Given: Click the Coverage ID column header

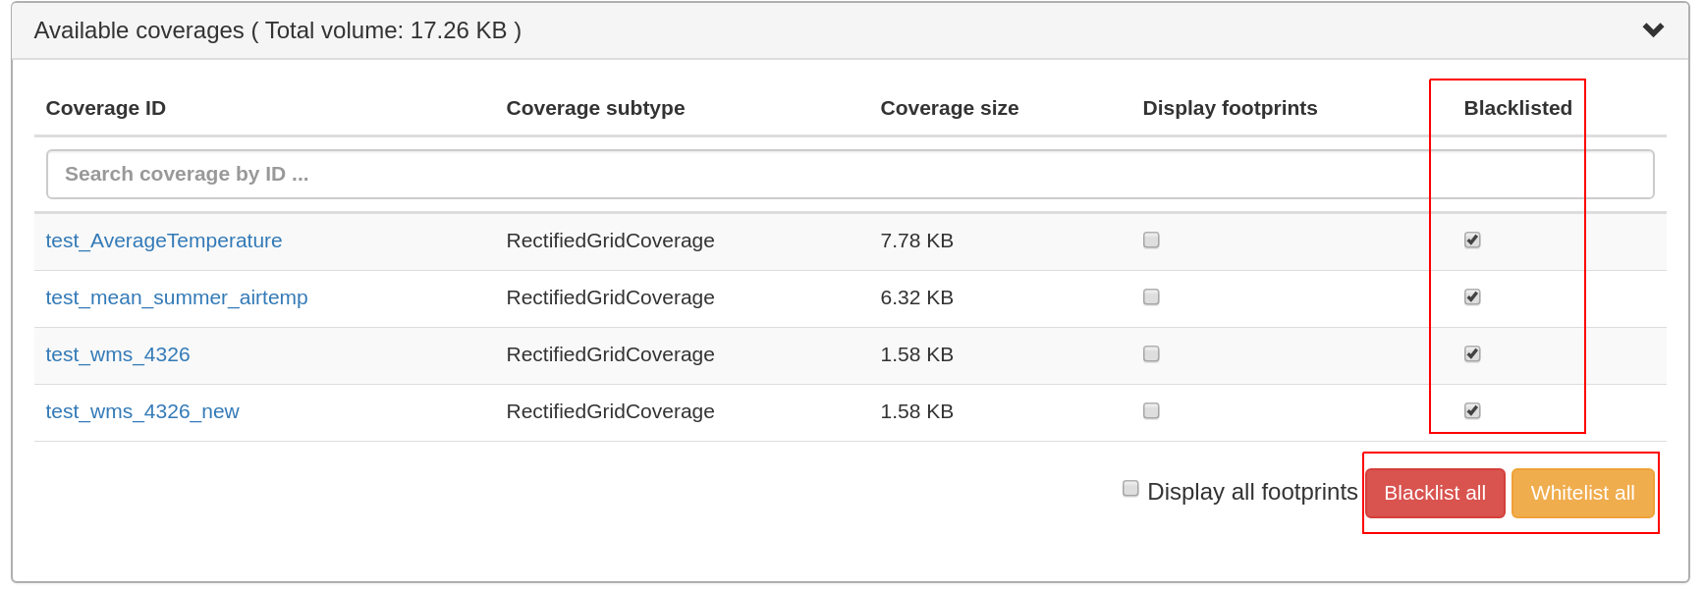Looking at the screenshot, I should pyautogui.click(x=106, y=108).
